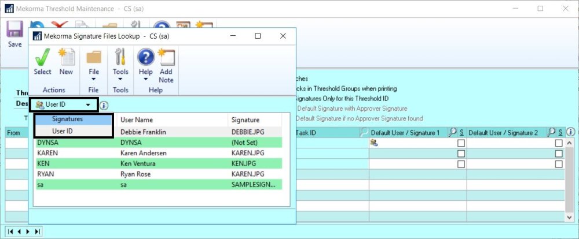Click the Ken Ventura name cell
579x239 pixels.
[138, 163]
